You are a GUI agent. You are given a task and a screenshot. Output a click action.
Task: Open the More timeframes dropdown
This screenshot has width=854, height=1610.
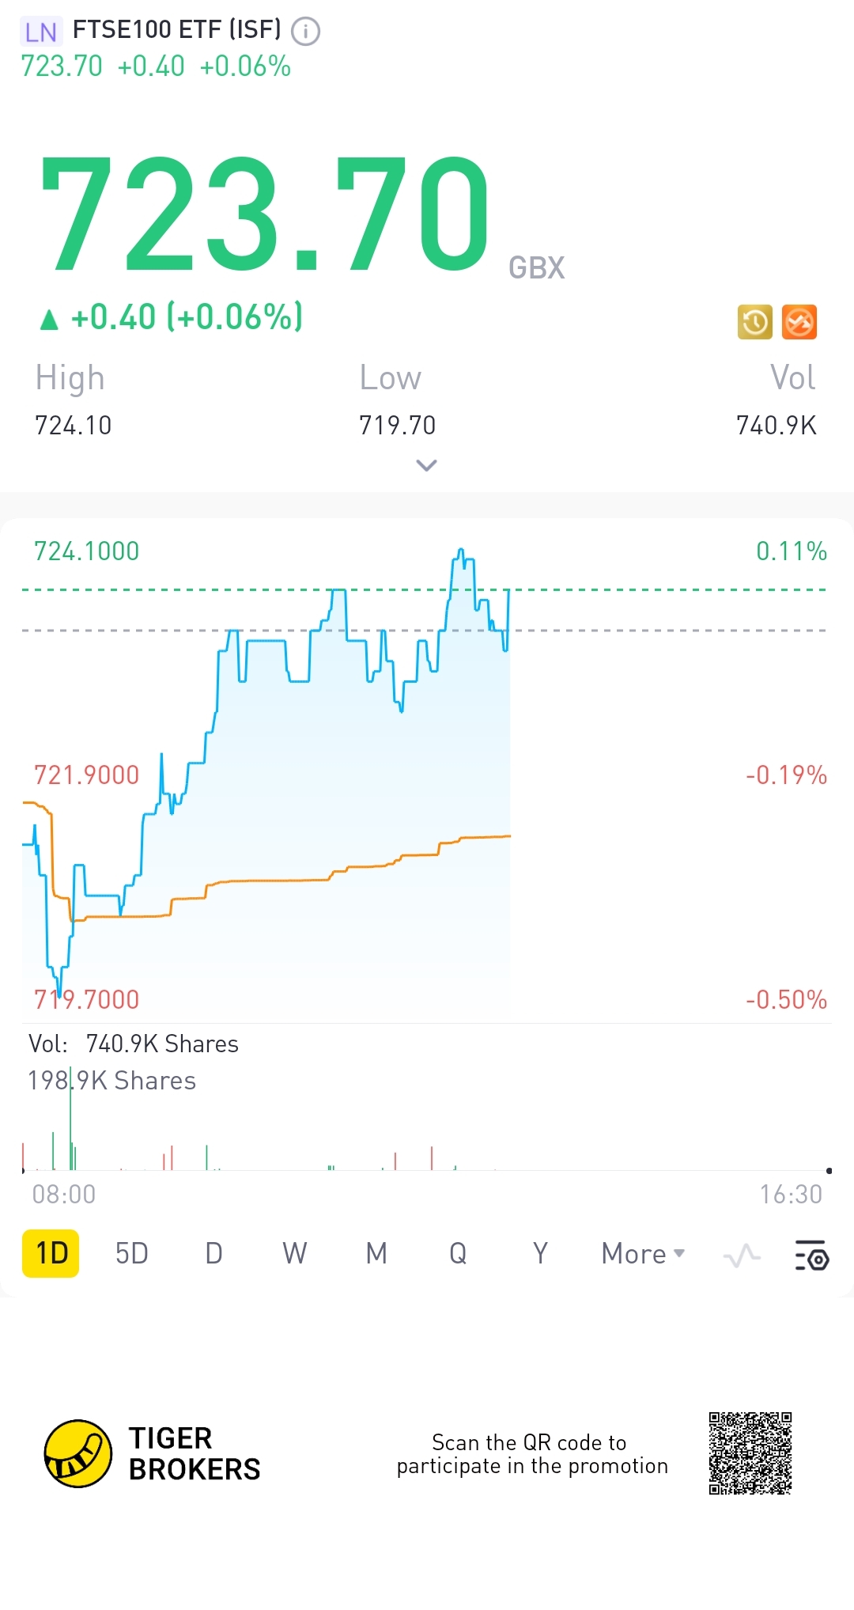643,1254
